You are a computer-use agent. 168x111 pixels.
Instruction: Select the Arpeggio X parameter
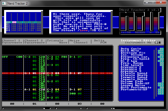click(x=131, y=67)
